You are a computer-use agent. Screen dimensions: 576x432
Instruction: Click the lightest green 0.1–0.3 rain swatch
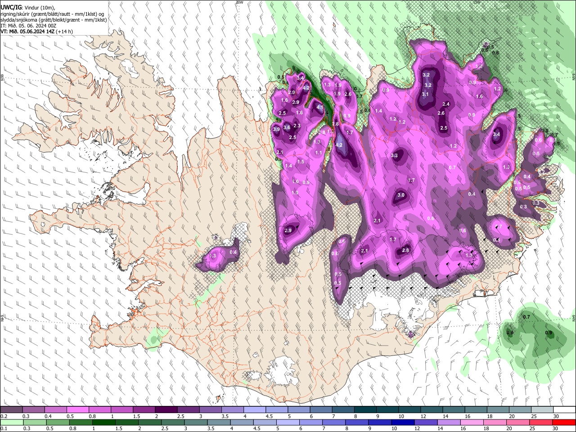click(x=11, y=422)
